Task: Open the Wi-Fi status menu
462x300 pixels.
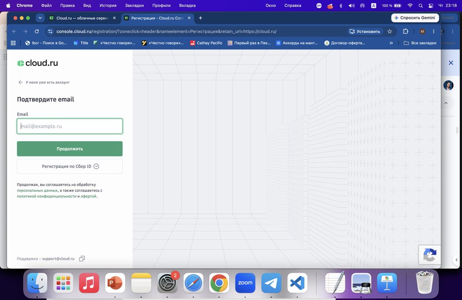Action: pos(410,6)
